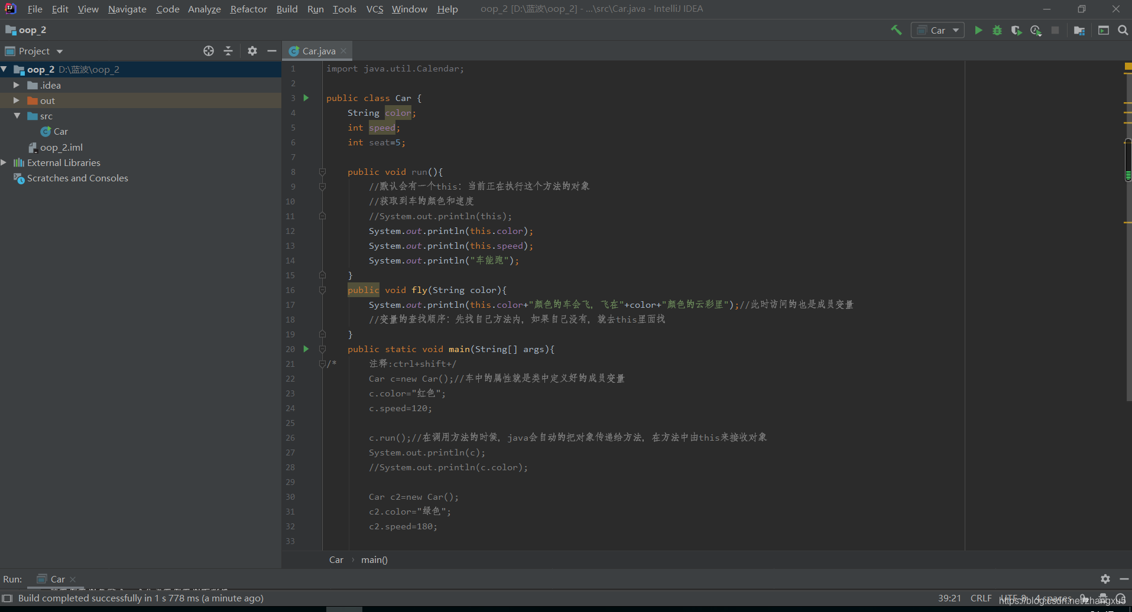Click the Stop square button in toolbar

pos(1055,30)
